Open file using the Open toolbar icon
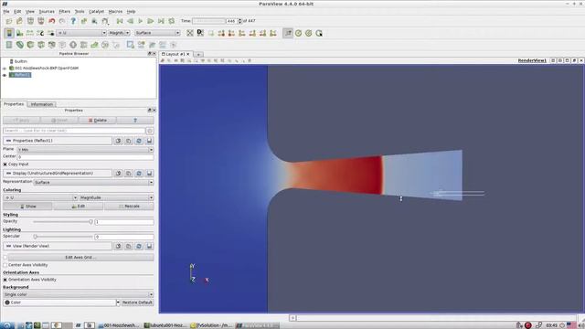Image resolution: width=585 pixels, height=329 pixels. click(8, 21)
